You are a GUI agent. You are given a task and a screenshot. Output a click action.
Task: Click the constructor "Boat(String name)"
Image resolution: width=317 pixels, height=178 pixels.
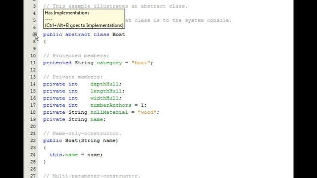91,140
